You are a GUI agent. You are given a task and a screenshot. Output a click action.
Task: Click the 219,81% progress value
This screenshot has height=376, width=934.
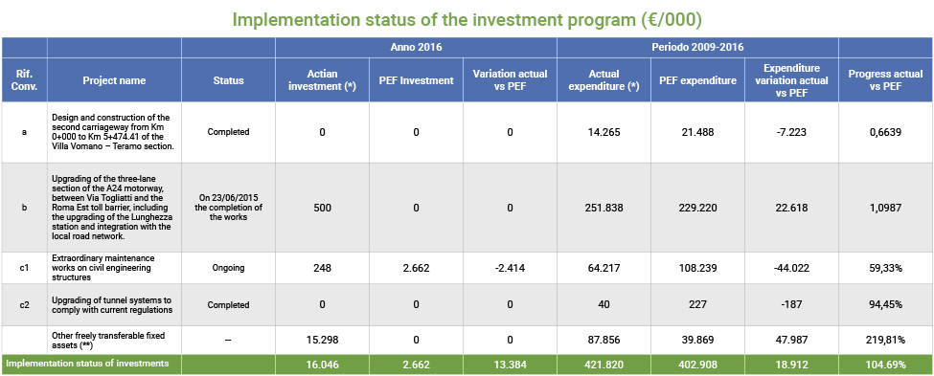886,340
